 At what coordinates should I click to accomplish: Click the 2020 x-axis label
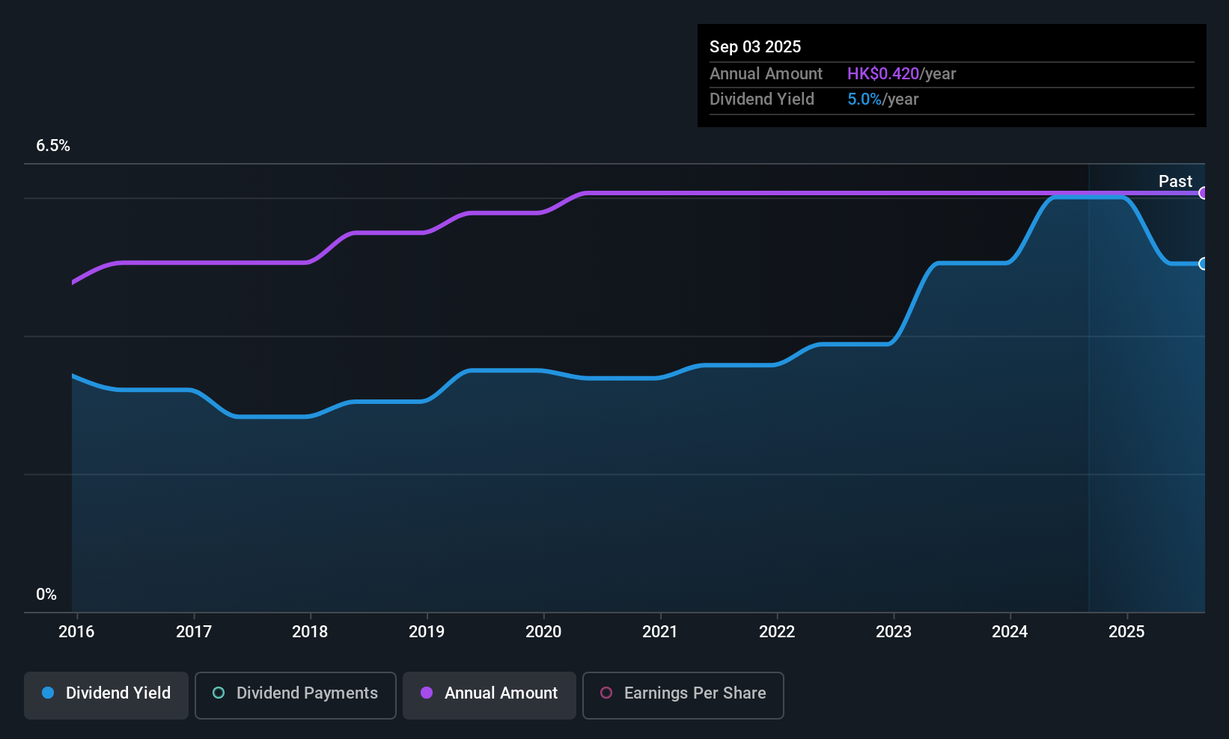click(x=543, y=632)
